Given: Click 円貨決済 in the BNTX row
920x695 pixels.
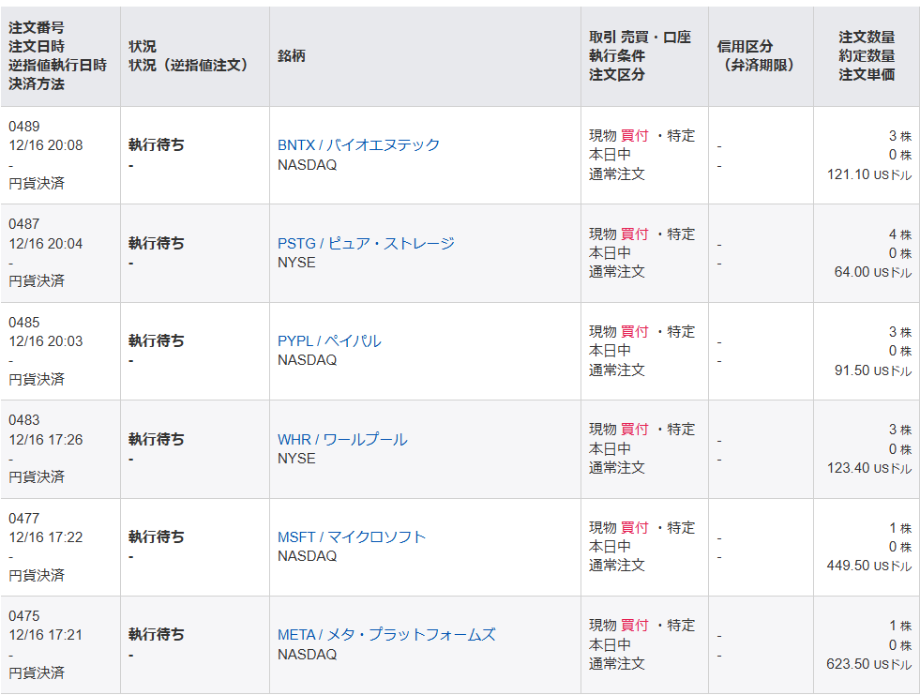Looking at the screenshot, I should (37, 183).
